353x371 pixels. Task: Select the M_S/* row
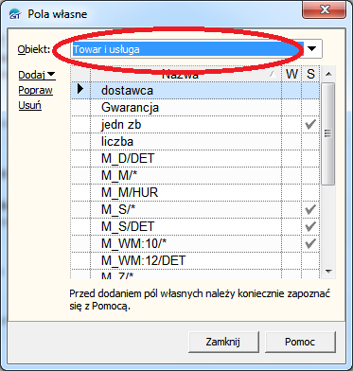(x=195, y=210)
